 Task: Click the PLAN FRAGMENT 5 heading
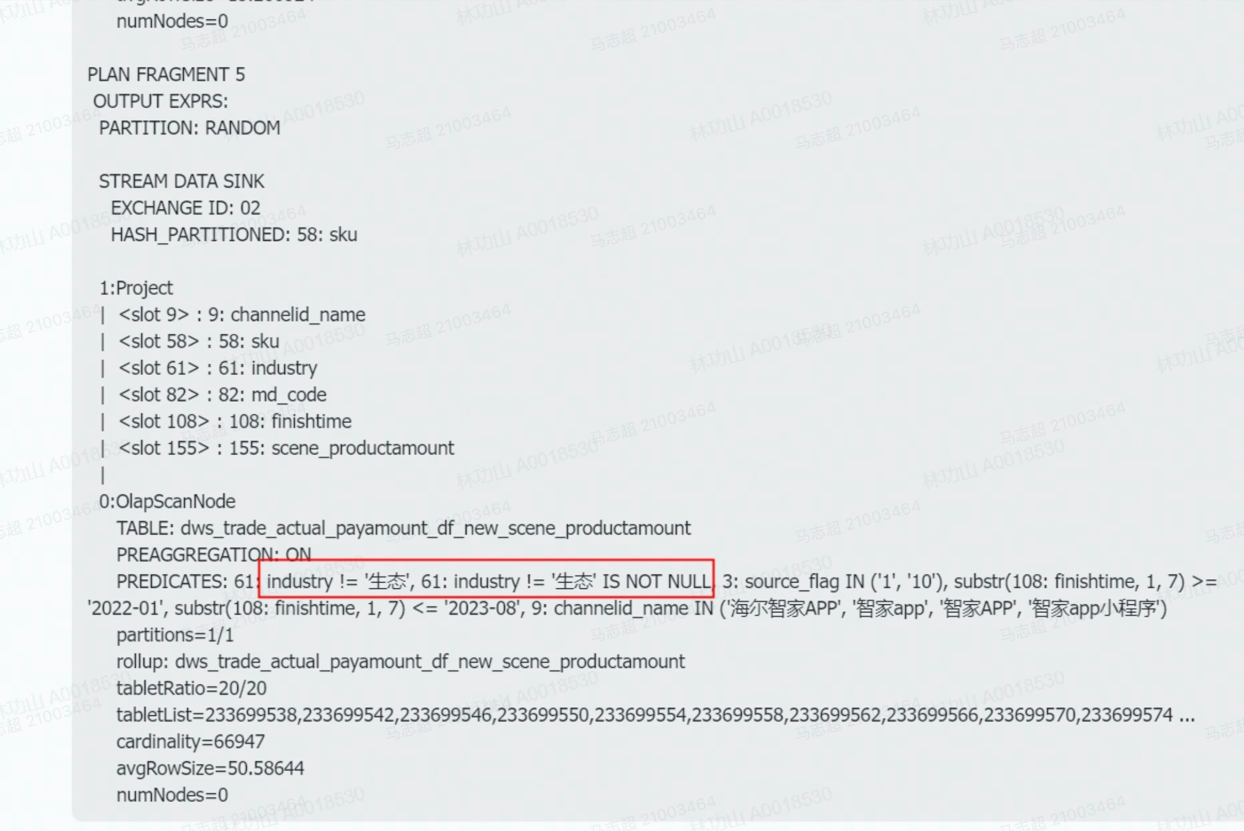[x=166, y=74]
